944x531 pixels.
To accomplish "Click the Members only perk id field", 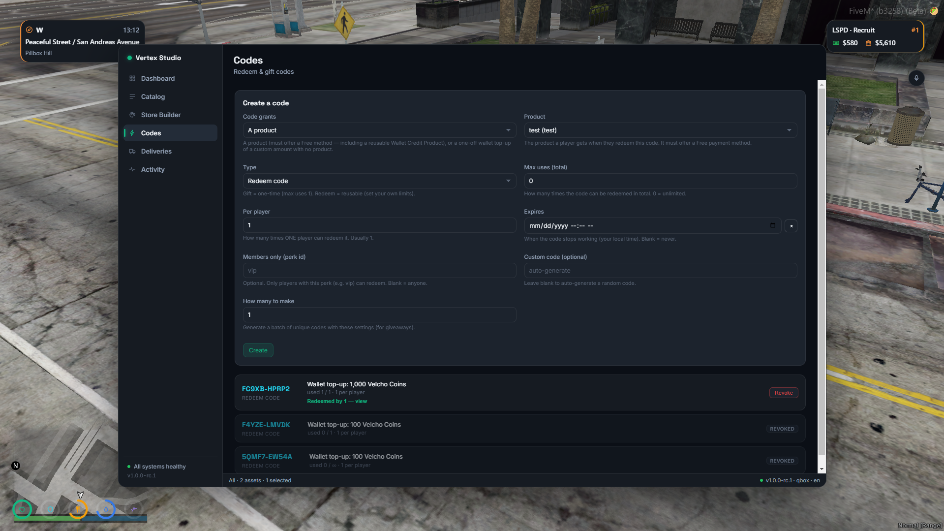I will 379,271.
